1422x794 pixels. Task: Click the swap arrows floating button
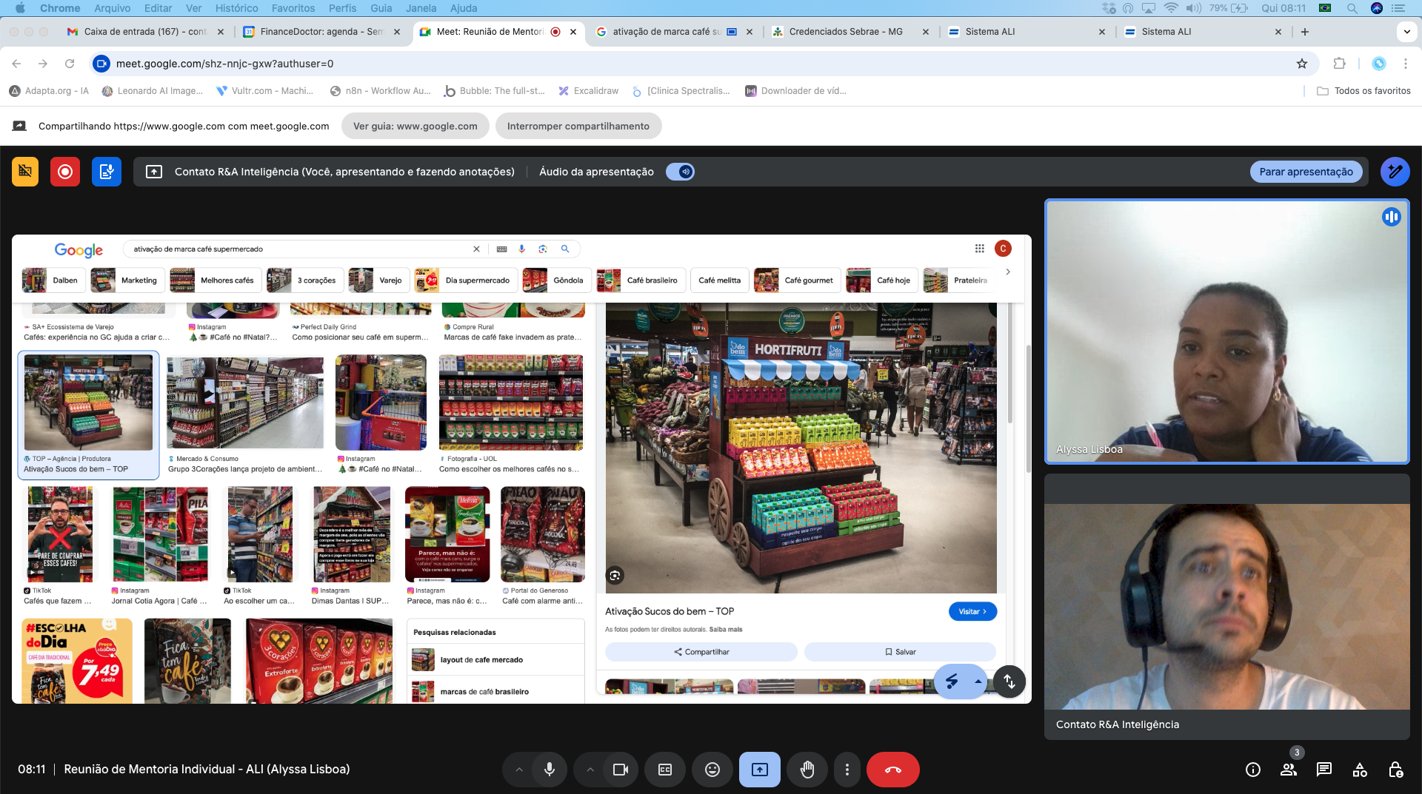pyautogui.click(x=1009, y=682)
